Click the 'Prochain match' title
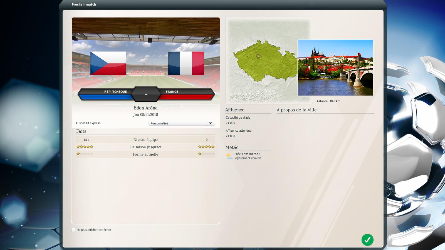The height and width of the screenshot is (250, 445). tap(84, 4)
